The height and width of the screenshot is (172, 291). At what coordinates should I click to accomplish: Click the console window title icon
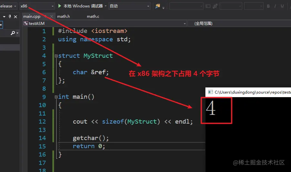point(210,92)
